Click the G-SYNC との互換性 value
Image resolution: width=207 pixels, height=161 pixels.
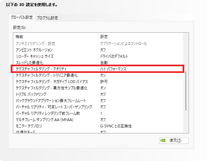click(116, 126)
